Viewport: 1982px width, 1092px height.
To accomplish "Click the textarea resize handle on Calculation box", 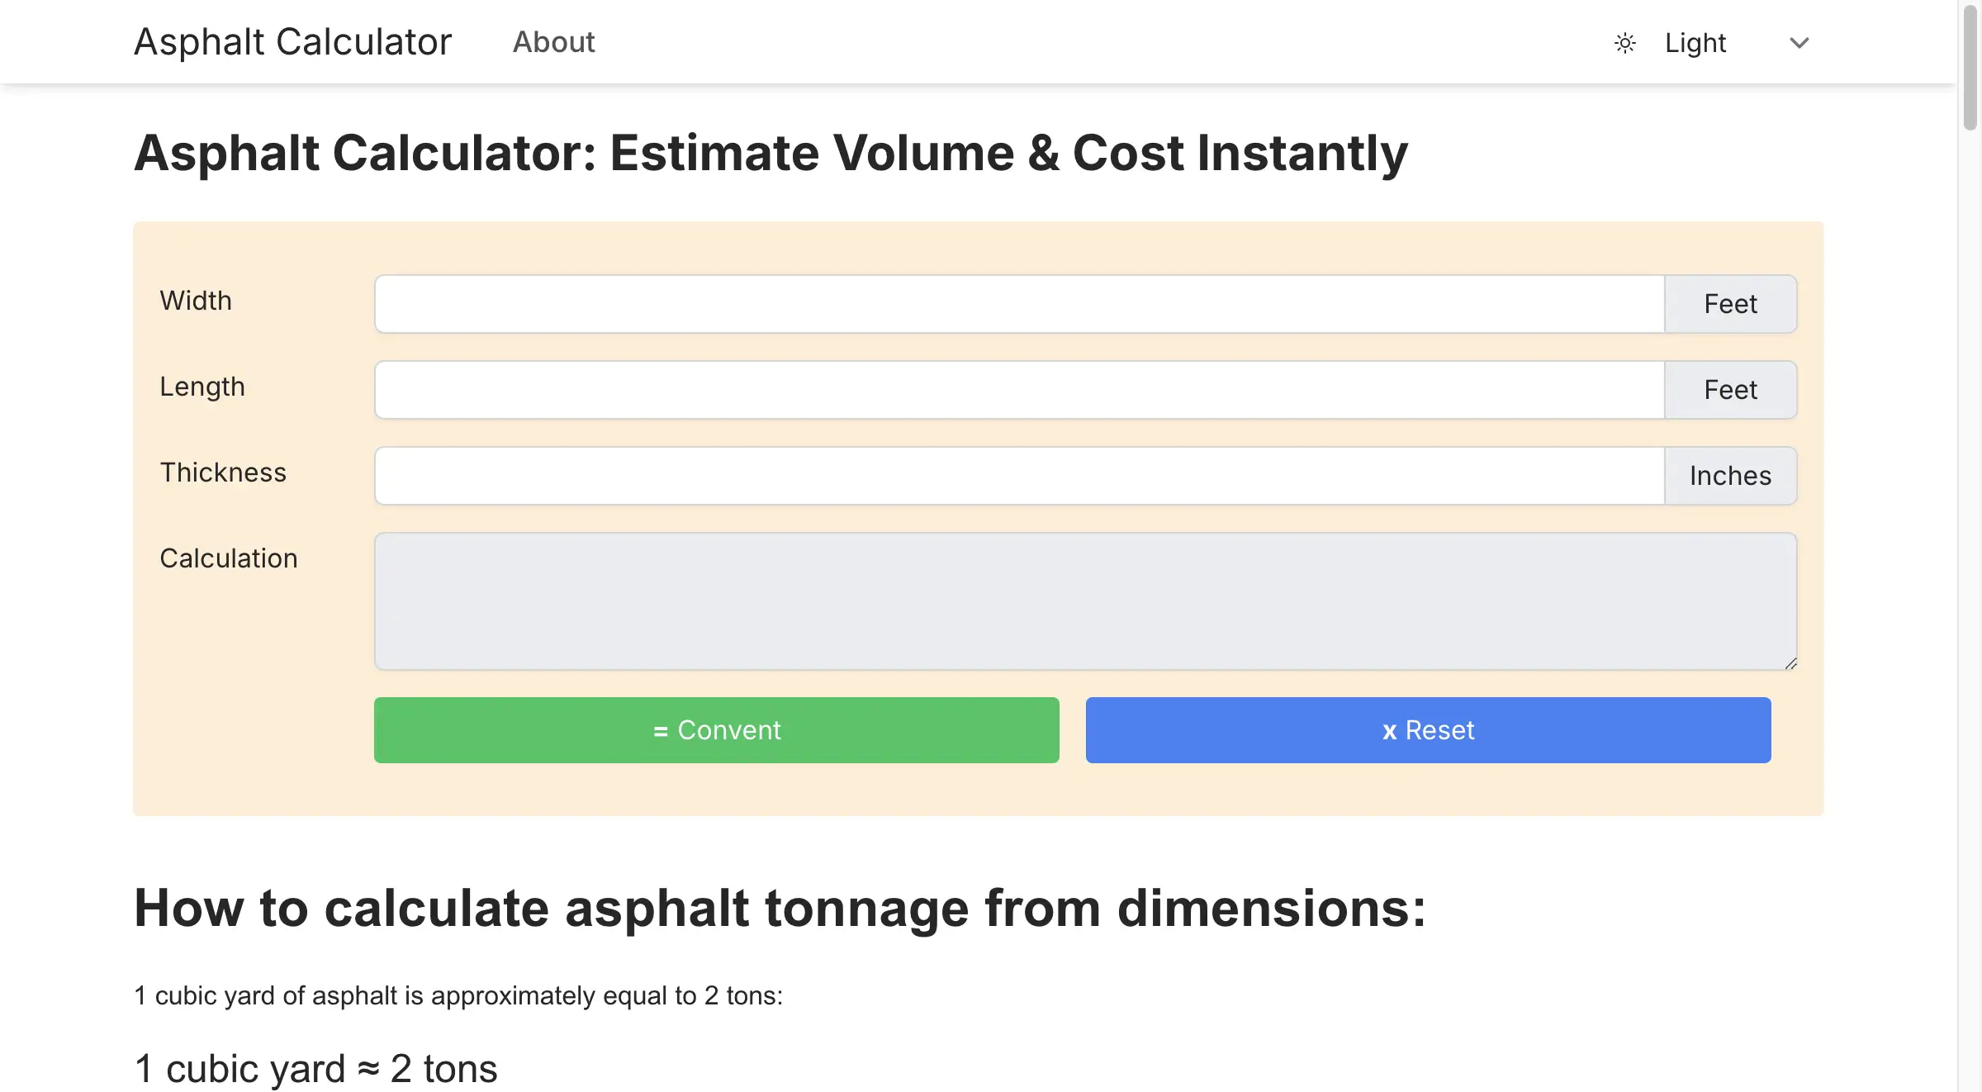I will 1790,661.
